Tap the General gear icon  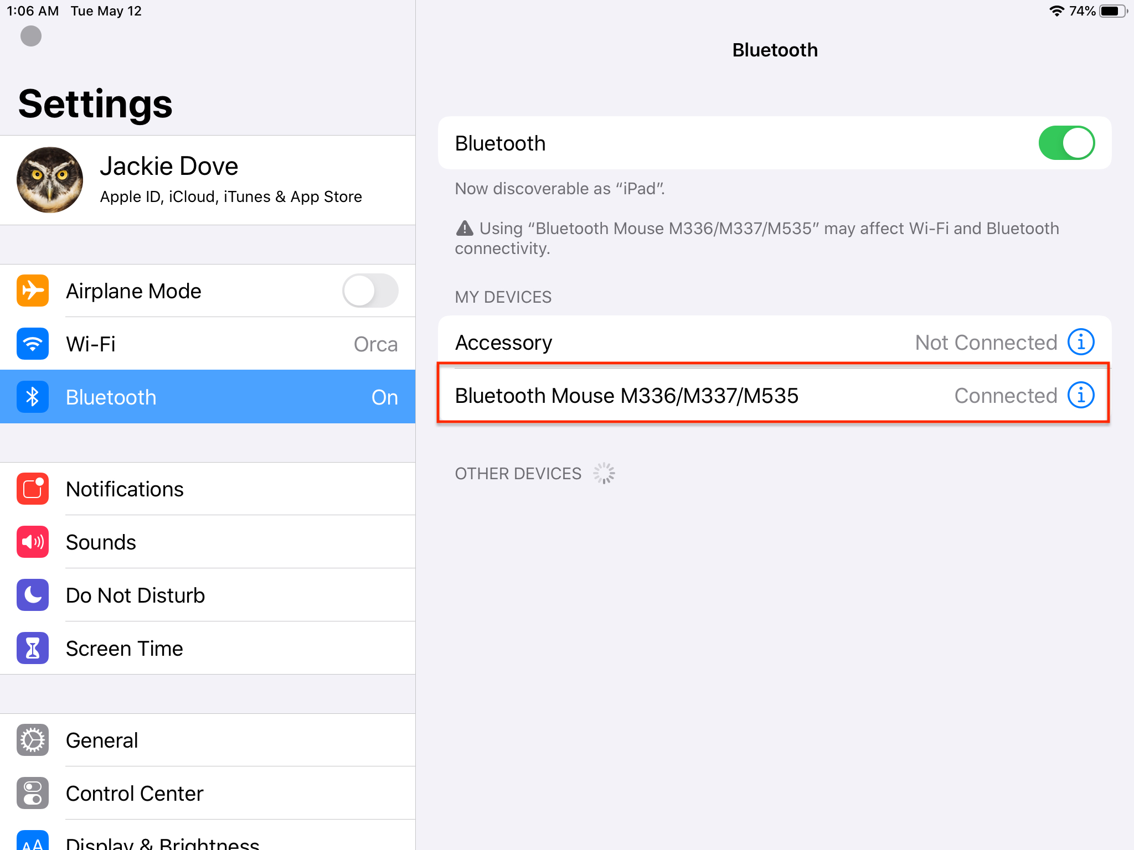[x=33, y=740]
